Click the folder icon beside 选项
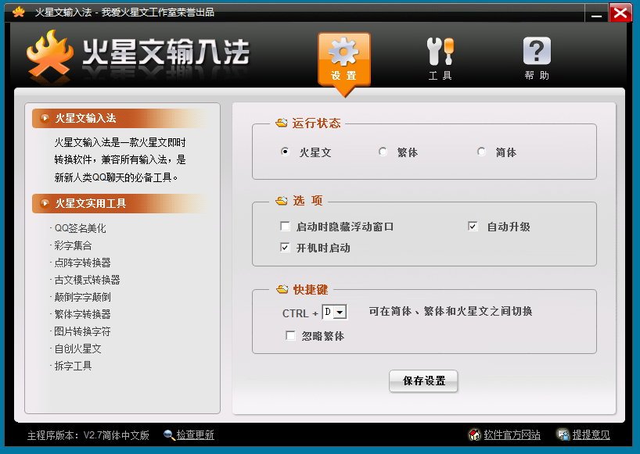The image size is (640, 454). pyautogui.click(x=282, y=201)
